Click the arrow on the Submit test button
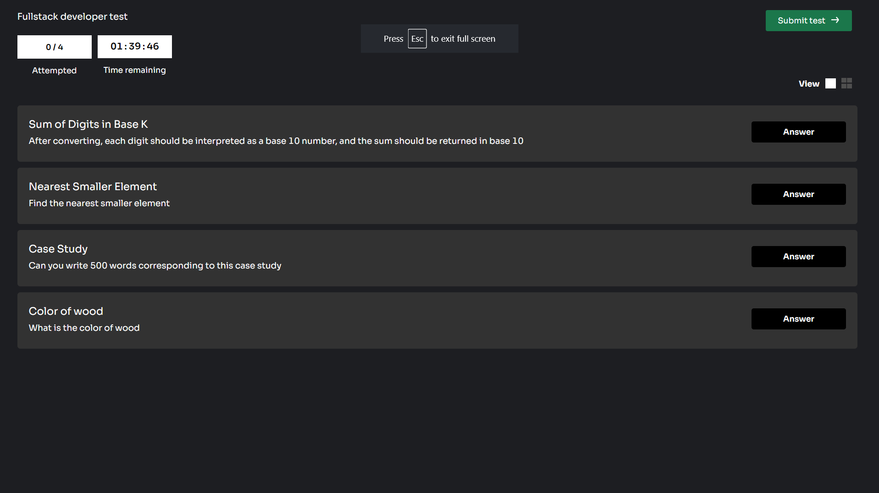The image size is (879, 493). click(x=835, y=20)
